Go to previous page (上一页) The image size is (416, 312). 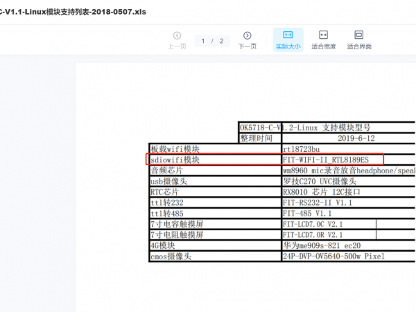pyautogui.click(x=177, y=40)
